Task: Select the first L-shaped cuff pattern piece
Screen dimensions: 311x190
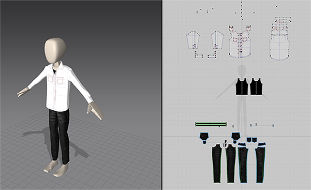Action: [x=199, y=54]
